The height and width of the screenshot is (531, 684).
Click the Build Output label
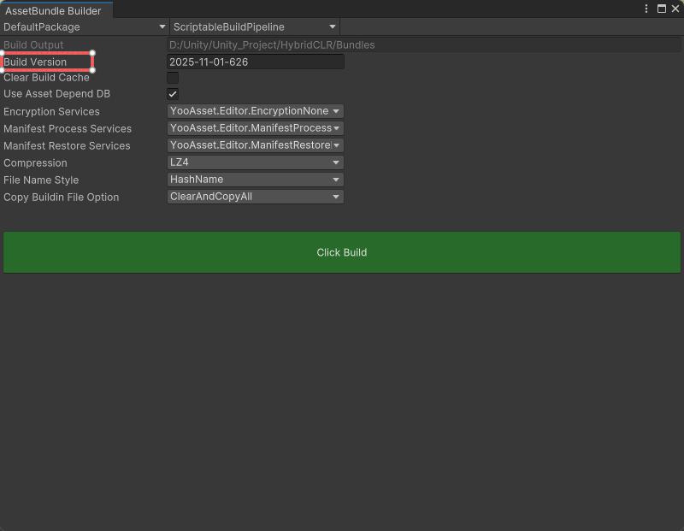33,45
